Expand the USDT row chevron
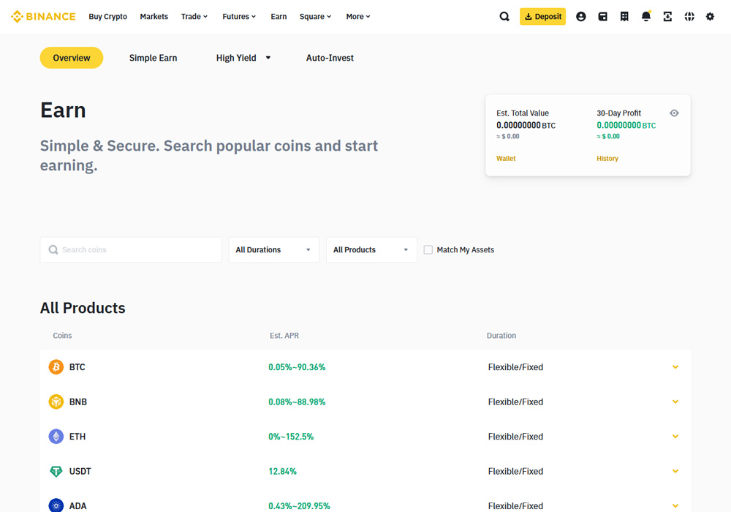 [x=675, y=471]
